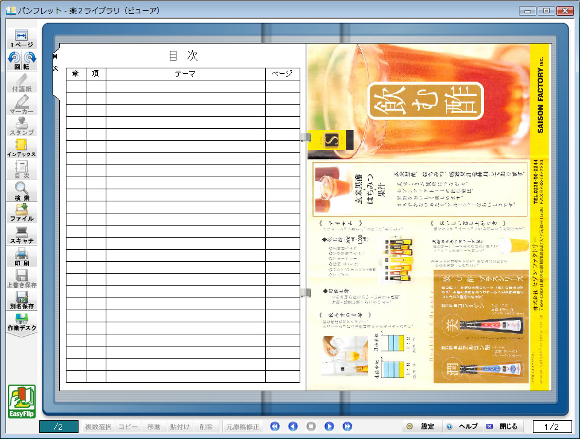Jump to the last page

click(347, 426)
